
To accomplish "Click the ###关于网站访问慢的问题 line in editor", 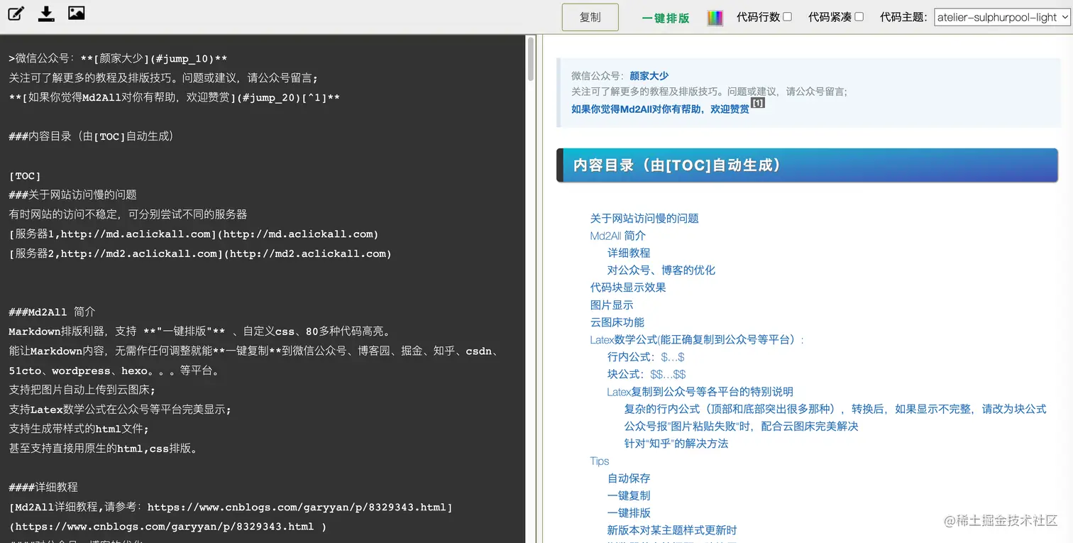I will [x=72, y=194].
